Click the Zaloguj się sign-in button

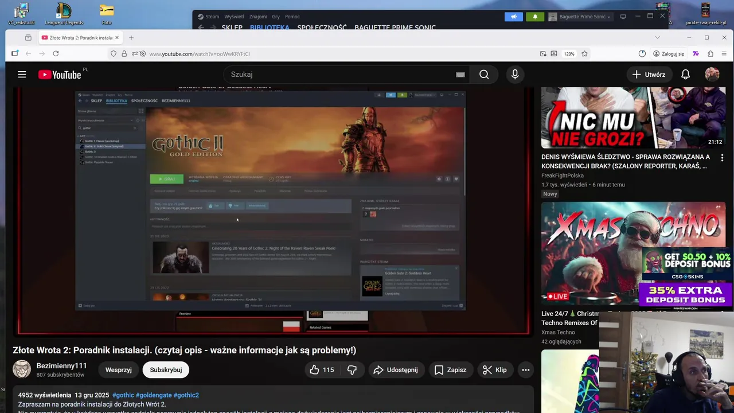tap(669, 54)
